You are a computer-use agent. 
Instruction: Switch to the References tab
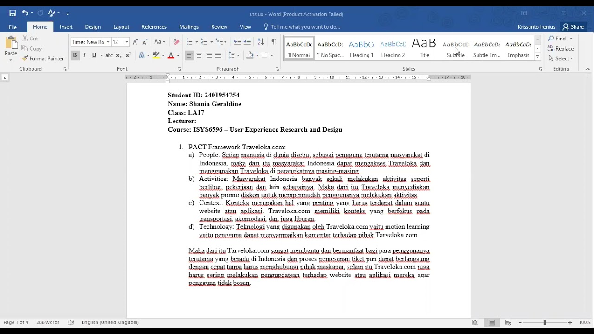click(154, 27)
